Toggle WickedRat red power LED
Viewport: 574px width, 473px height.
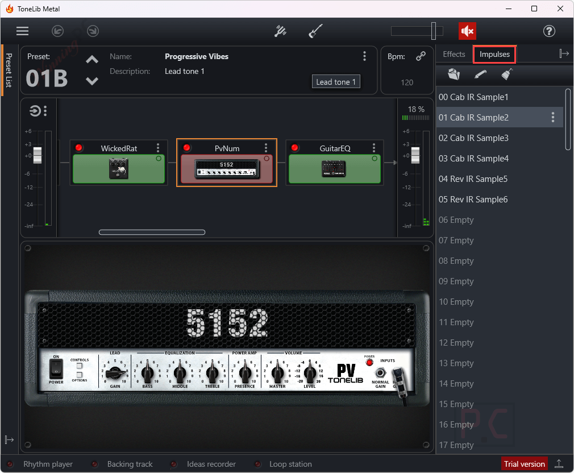78,148
